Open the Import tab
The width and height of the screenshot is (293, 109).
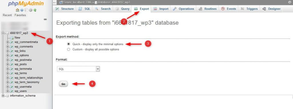pyautogui.click(x=161, y=9)
